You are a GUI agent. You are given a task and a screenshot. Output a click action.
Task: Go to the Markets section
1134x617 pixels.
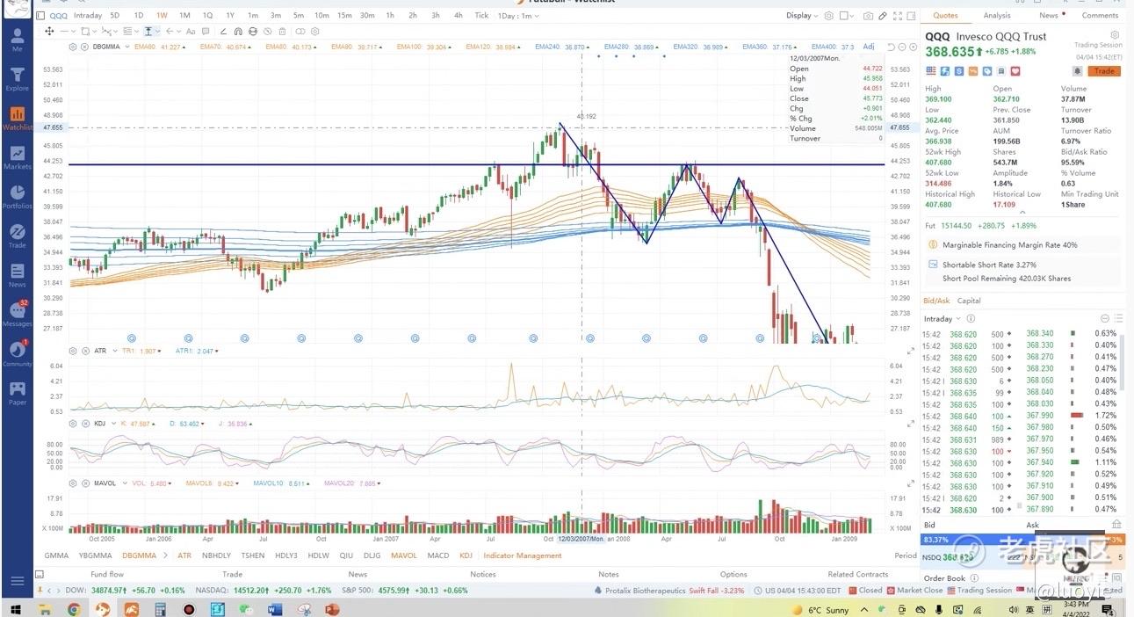coord(17,157)
